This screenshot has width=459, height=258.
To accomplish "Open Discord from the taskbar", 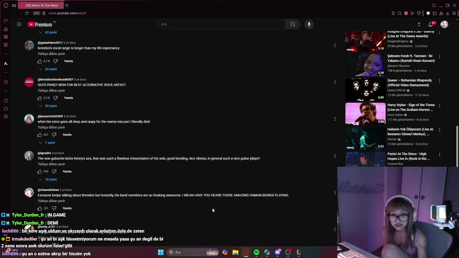I will pyautogui.click(x=278, y=252).
